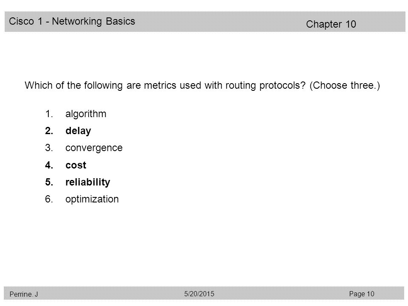
Task: Click the number 3. list marker
Action: (x=49, y=148)
